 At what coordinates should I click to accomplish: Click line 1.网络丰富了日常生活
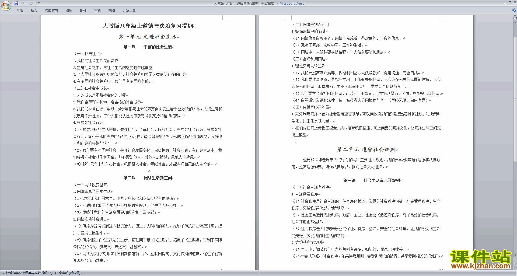92,192
